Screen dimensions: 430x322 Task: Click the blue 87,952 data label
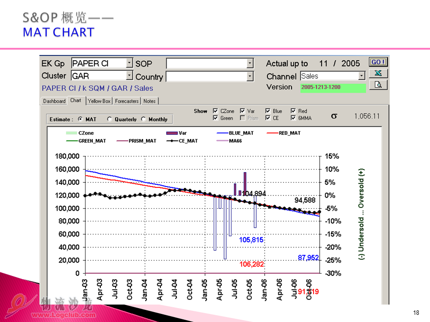308,258
